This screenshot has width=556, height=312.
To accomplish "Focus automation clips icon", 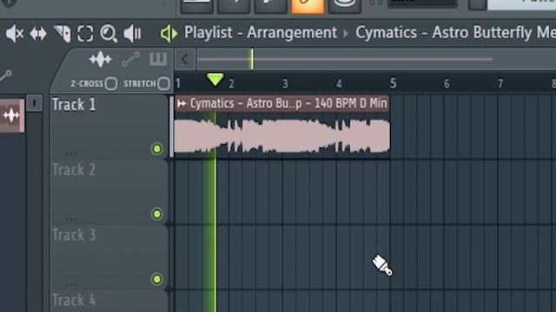I will click(x=130, y=60).
